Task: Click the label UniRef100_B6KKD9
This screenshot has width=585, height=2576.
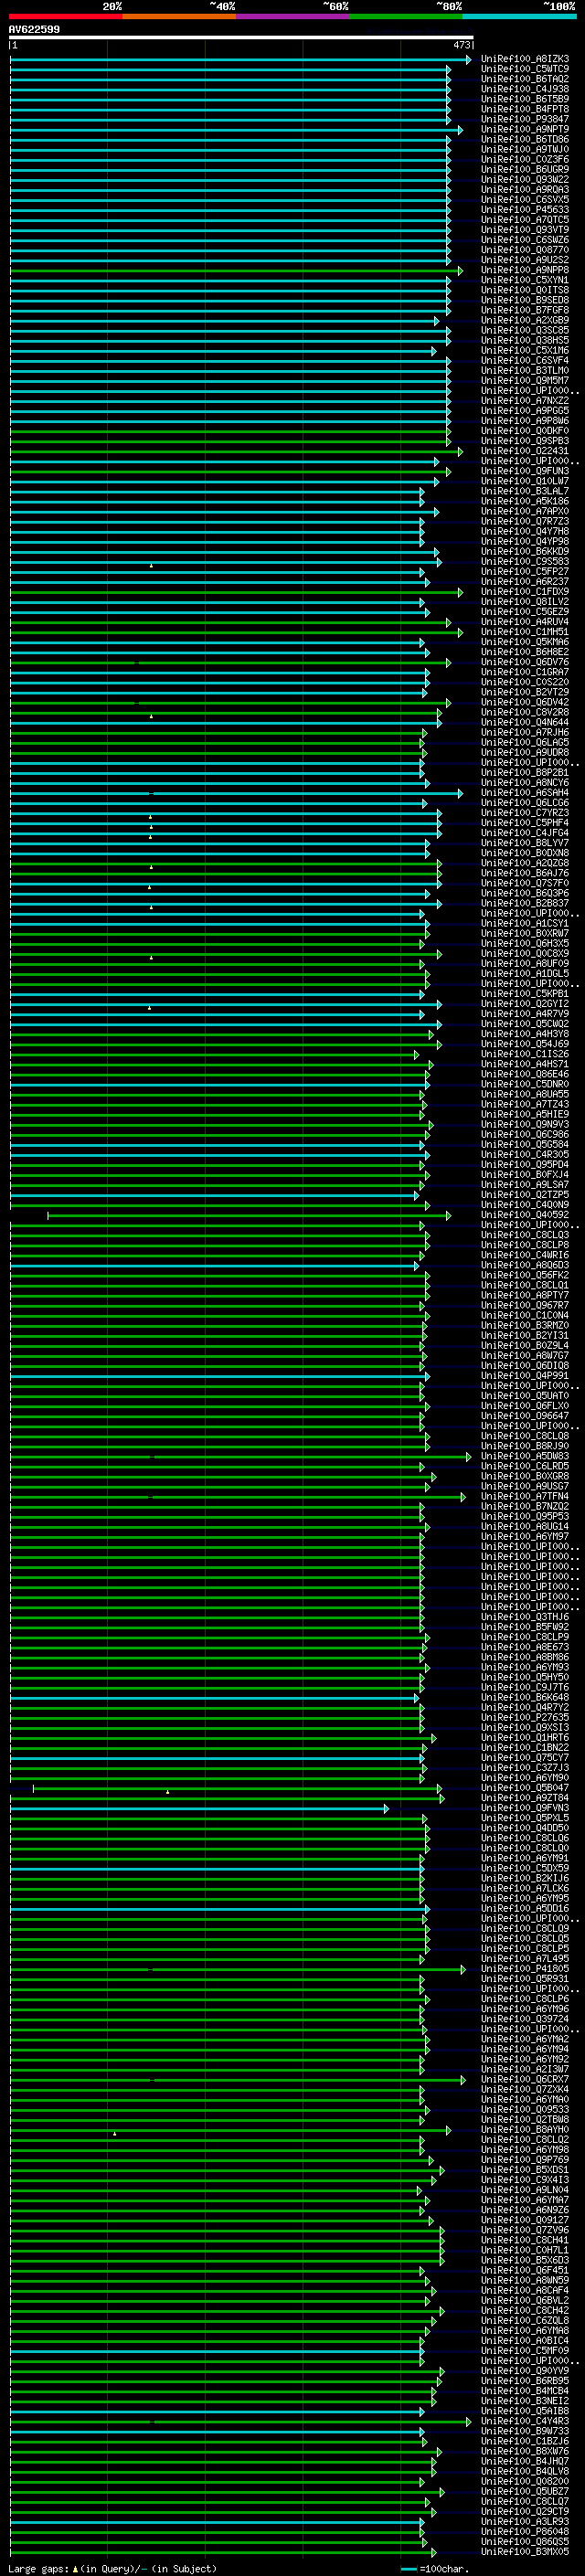Action: [x=525, y=551]
